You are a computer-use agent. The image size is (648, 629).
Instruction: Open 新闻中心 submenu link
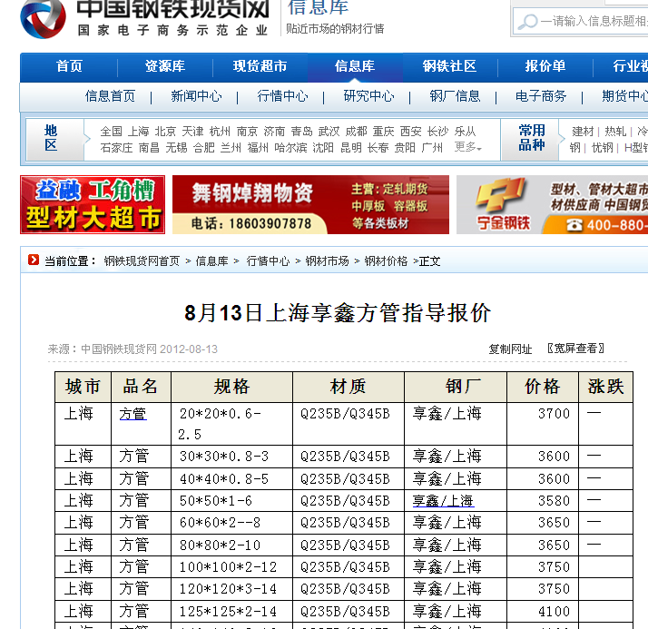pyautogui.click(x=196, y=96)
